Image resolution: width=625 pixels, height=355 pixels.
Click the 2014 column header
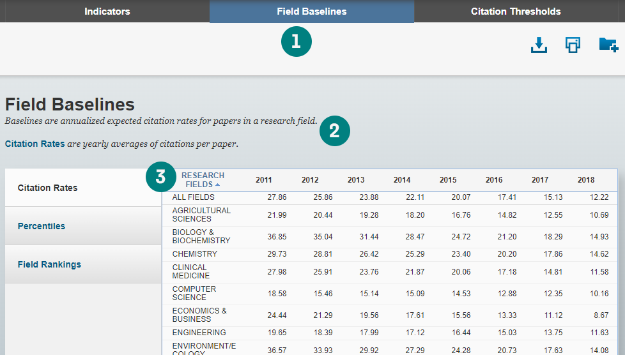pos(402,179)
